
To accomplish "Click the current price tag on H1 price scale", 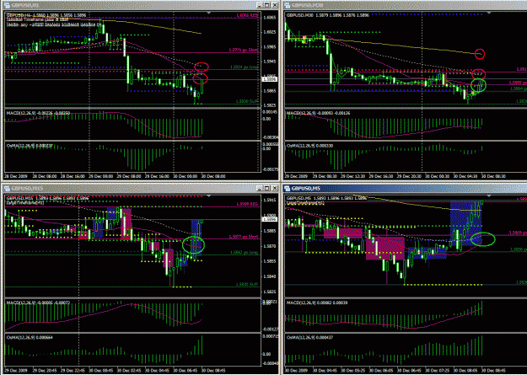I will (269, 79).
